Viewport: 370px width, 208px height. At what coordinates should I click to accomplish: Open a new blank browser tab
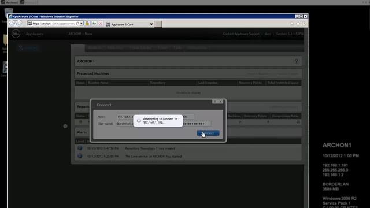158,24
